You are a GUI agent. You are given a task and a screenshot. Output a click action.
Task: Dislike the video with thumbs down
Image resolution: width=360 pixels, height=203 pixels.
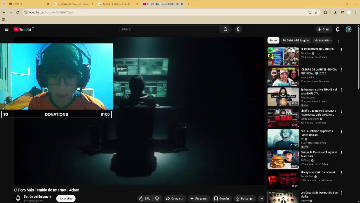(157, 198)
